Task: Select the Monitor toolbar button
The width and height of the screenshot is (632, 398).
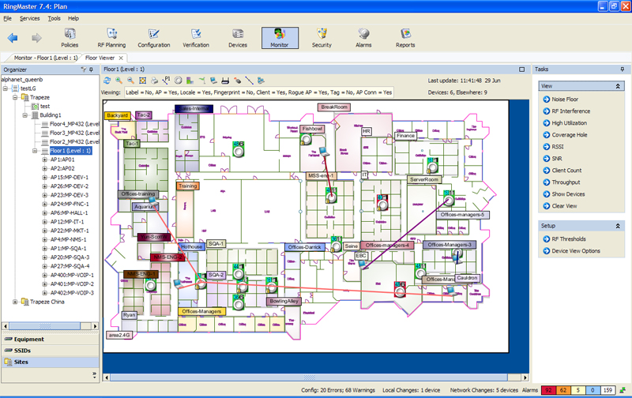Action: pos(280,38)
